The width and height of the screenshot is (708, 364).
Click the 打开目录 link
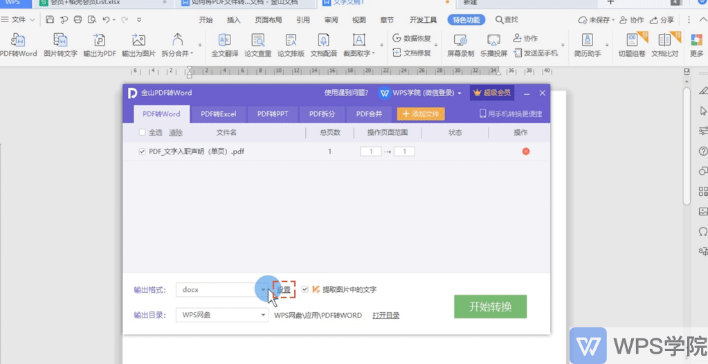pos(385,316)
